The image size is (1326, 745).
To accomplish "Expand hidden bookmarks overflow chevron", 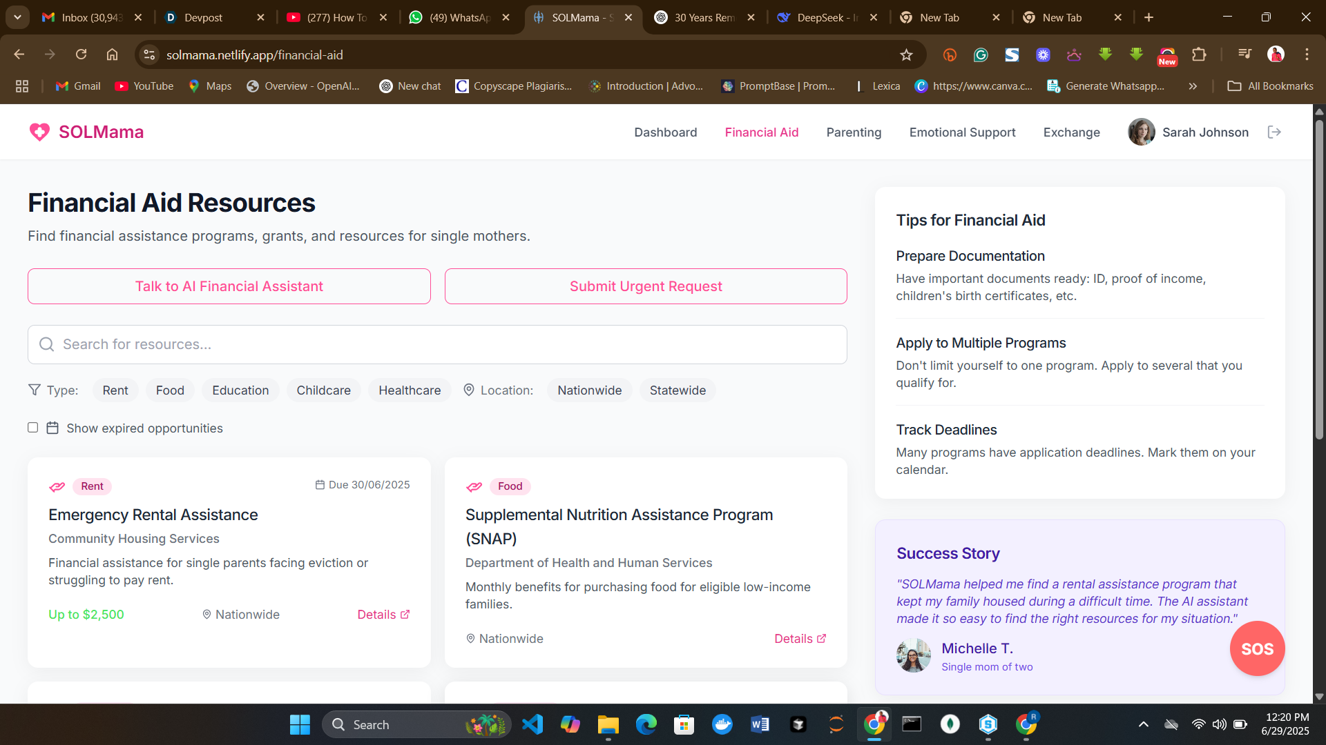I will 1193,86.
